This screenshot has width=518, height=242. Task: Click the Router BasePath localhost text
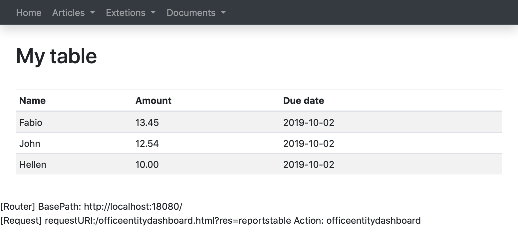point(92,207)
